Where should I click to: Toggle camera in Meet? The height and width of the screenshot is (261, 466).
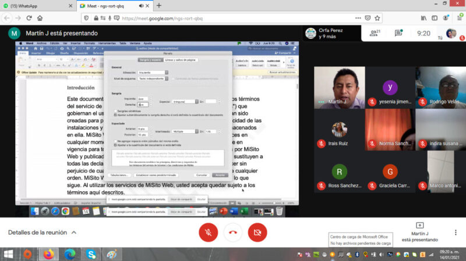[x=257, y=233]
